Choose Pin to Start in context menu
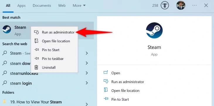The width and height of the screenshot is (214, 106). (55, 50)
